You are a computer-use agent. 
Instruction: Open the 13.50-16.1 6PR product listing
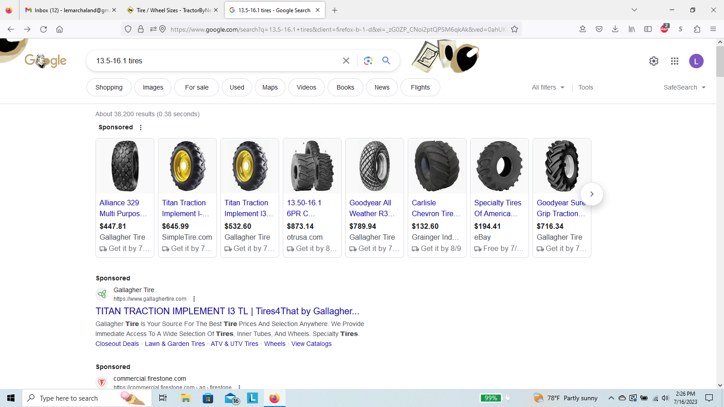(304, 208)
